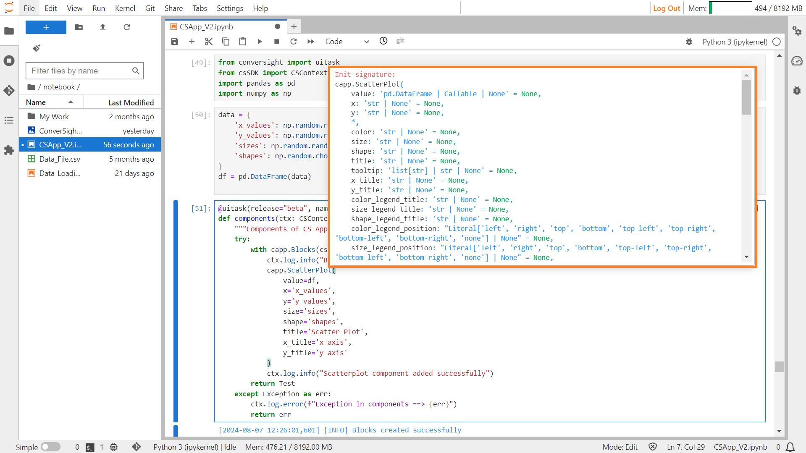Open the Tabs menu
Image resolution: width=806 pixels, height=453 pixels.
tap(200, 8)
